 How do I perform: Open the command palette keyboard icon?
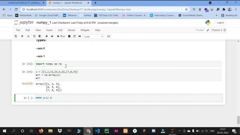click(108, 36)
